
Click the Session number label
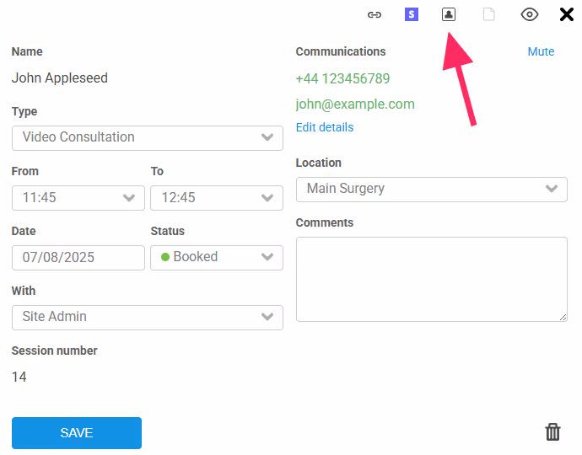(x=54, y=351)
